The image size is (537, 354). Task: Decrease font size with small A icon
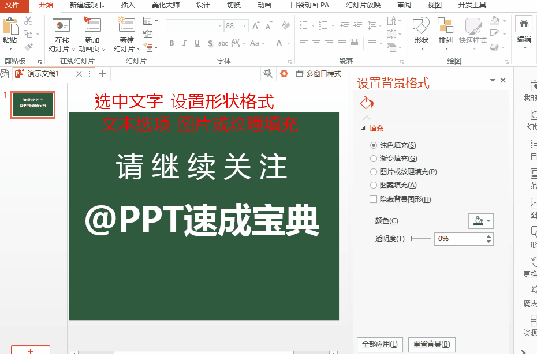268,25
